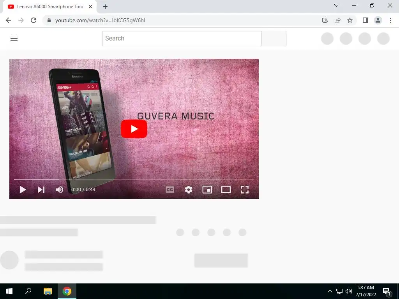The height and width of the screenshot is (299, 399).
Task: View site information via lock icon
Action: click(49, 20)
